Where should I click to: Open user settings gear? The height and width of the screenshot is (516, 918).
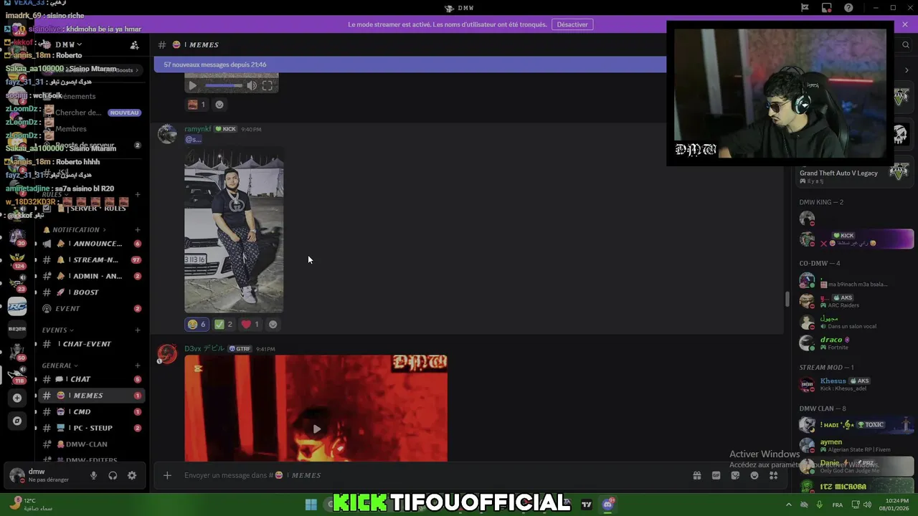(x=132, y=475)
